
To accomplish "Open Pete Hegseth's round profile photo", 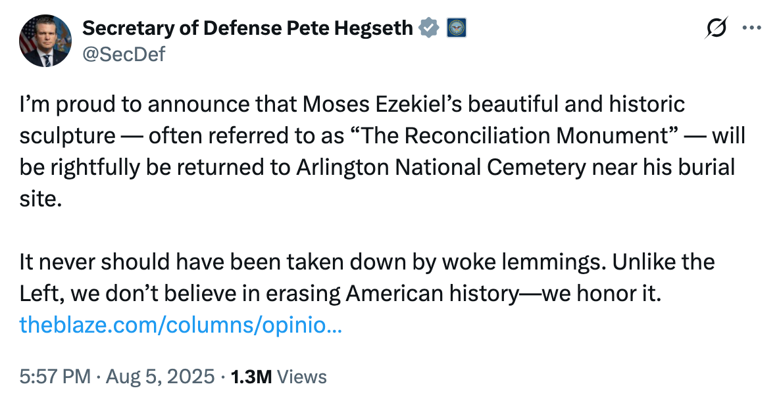I will coord(45,41).
